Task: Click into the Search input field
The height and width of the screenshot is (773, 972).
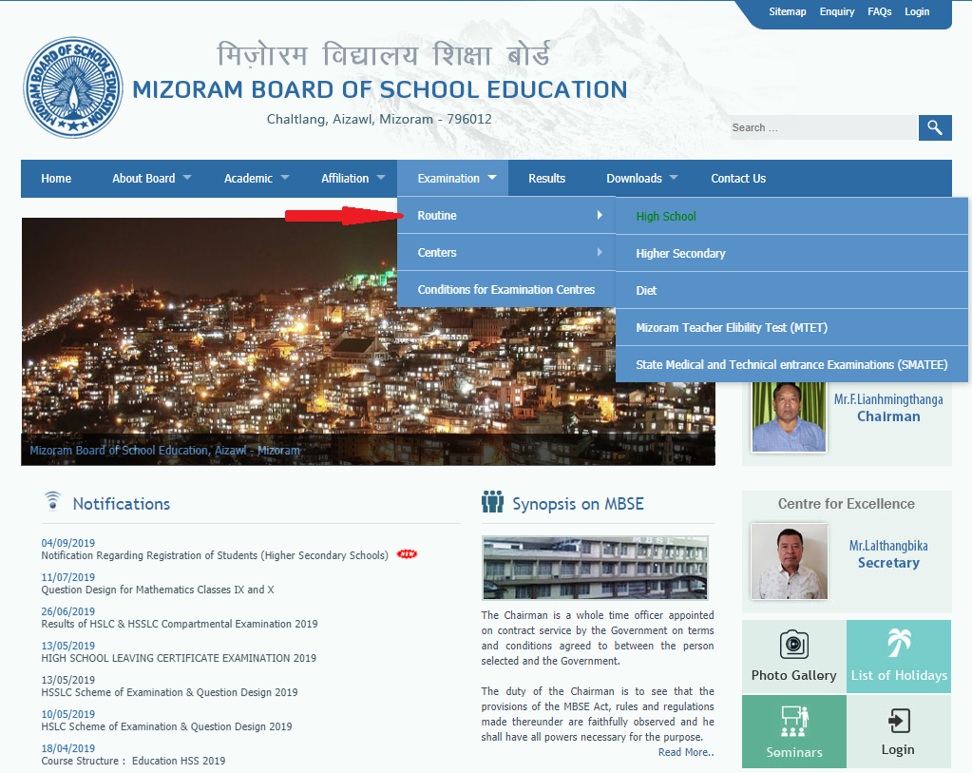Action: point(822,127)
